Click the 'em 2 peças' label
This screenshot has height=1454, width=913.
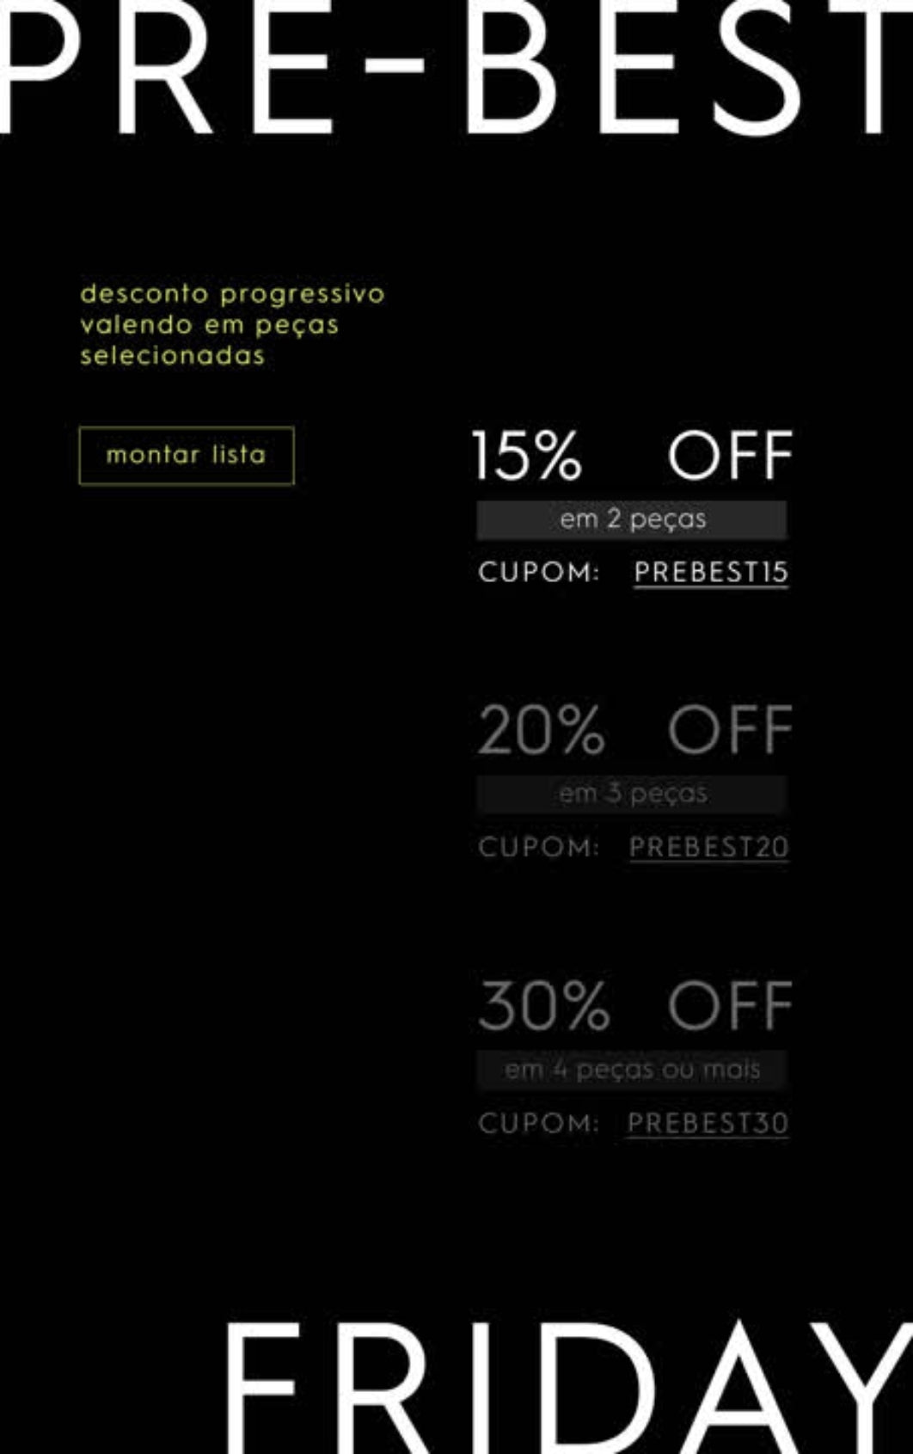(x=633, y=518)
